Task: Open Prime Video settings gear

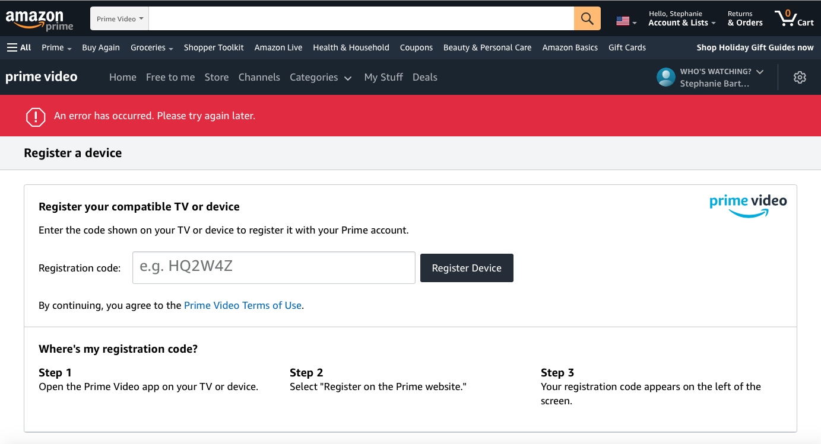Action: click(800, 77)
